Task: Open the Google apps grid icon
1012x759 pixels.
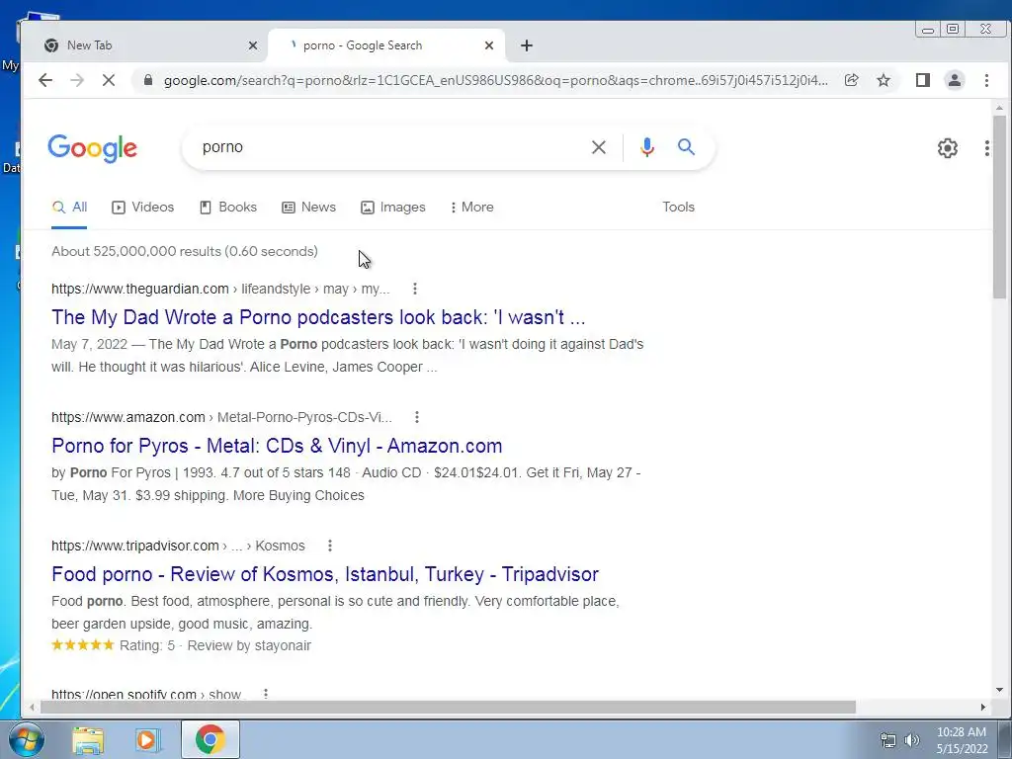Action: (x=987, y=148)
